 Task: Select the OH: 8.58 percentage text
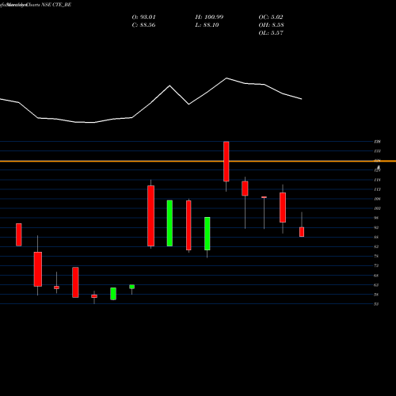[271, 25]
